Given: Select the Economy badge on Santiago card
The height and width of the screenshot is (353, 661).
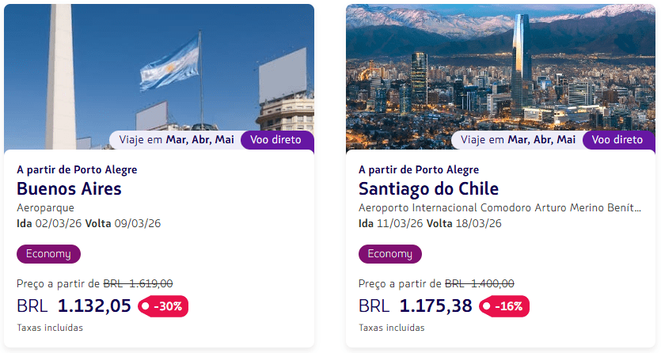Looking at the screenshot, I should point(390,254).
